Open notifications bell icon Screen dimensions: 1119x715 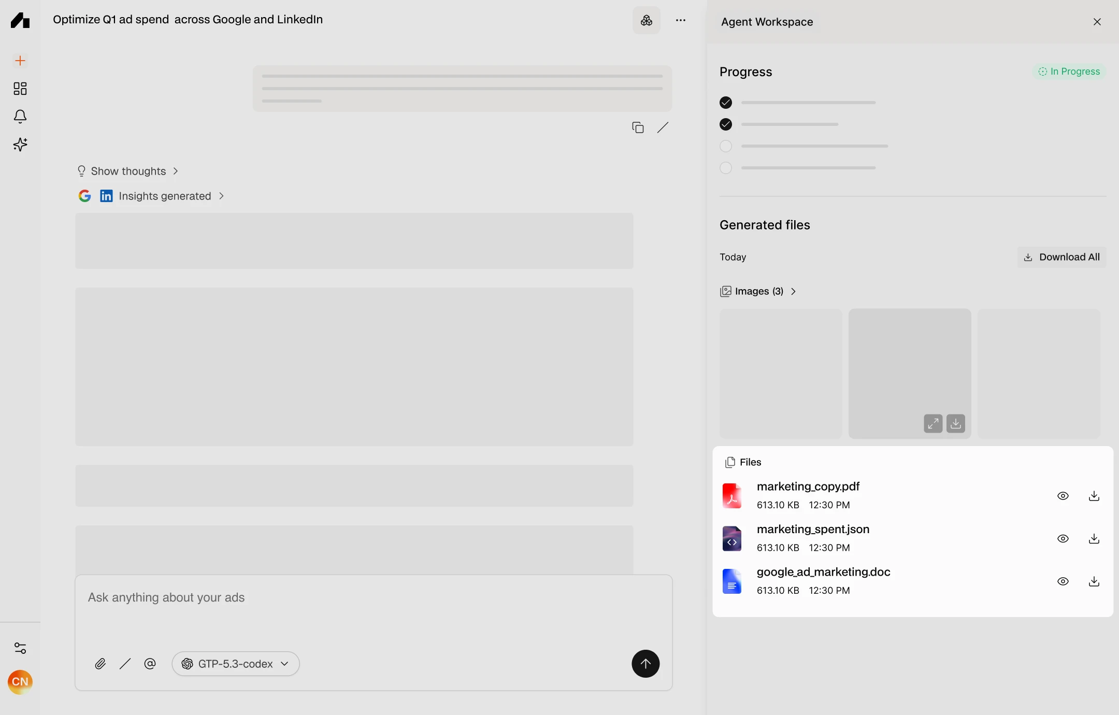(20, 116)
